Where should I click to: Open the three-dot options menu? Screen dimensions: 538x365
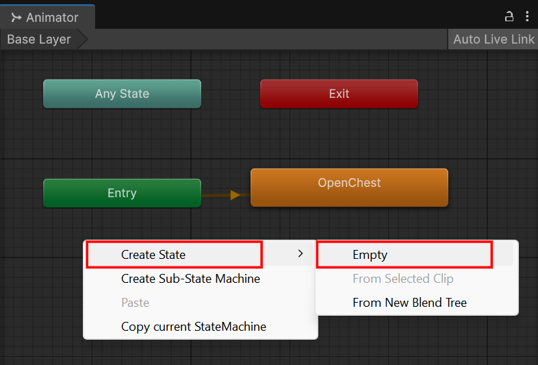[x=527, y=16]
